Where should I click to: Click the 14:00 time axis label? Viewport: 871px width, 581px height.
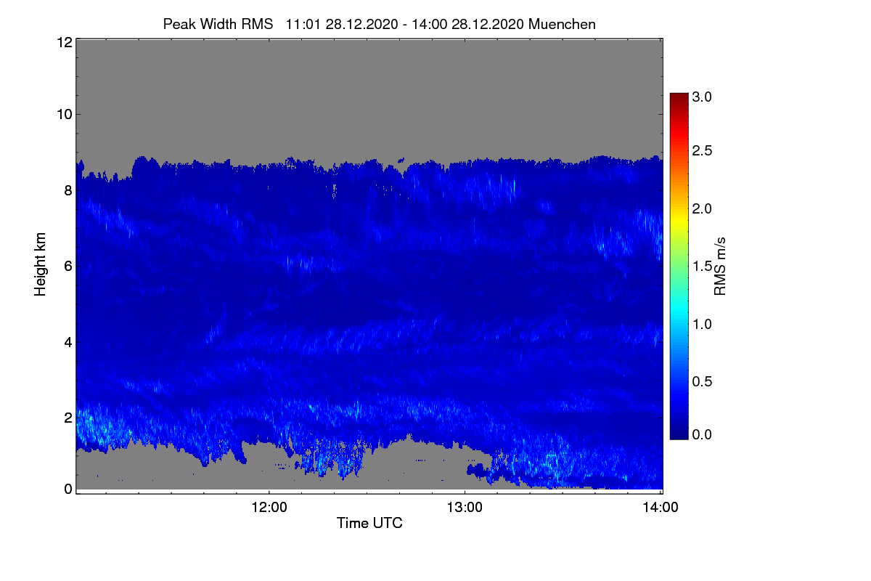click(x=660, y=508)
